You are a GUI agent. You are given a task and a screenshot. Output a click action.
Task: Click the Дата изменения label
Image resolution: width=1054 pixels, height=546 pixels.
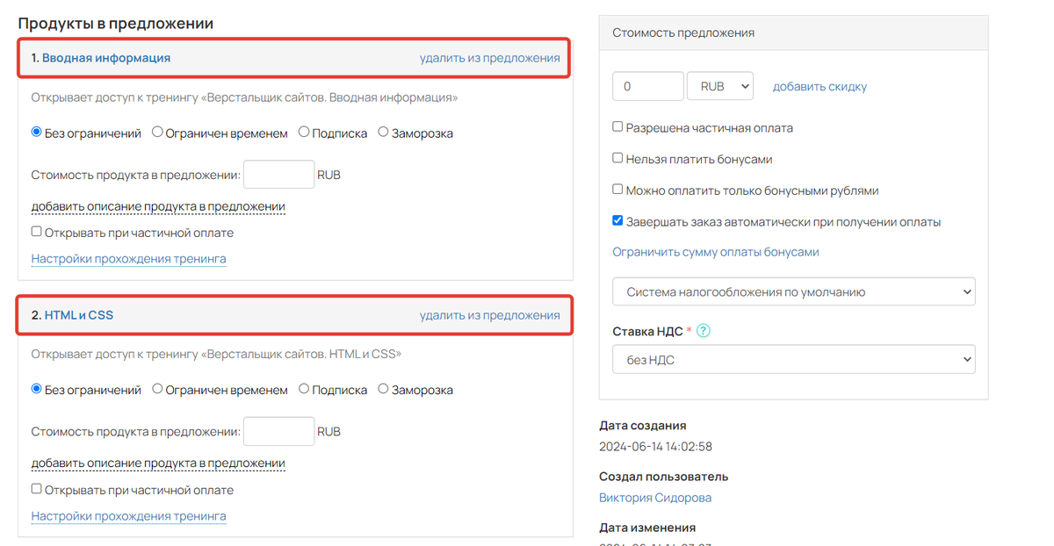coord(647,528)
